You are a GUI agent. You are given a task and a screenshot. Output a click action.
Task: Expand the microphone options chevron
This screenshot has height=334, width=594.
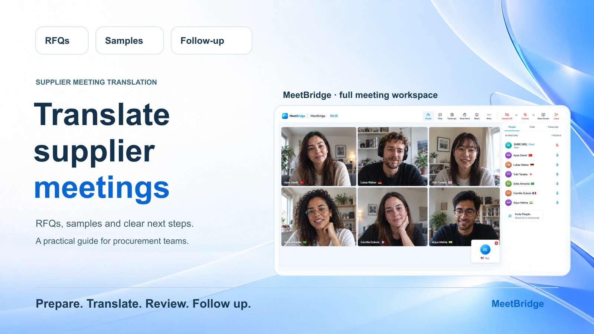point(533,115)
